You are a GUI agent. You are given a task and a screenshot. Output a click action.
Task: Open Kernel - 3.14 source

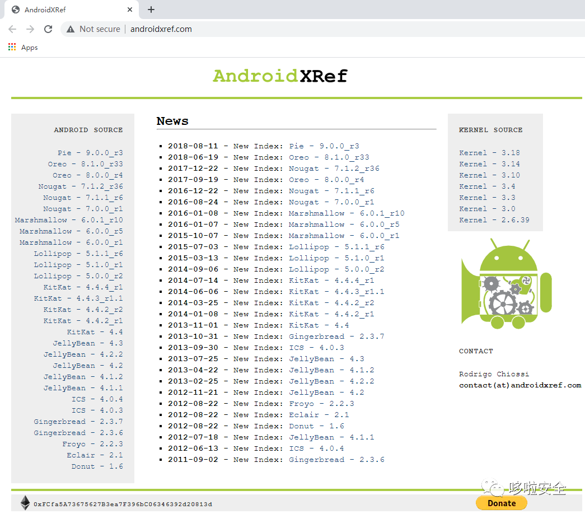[x=489, y=164]
